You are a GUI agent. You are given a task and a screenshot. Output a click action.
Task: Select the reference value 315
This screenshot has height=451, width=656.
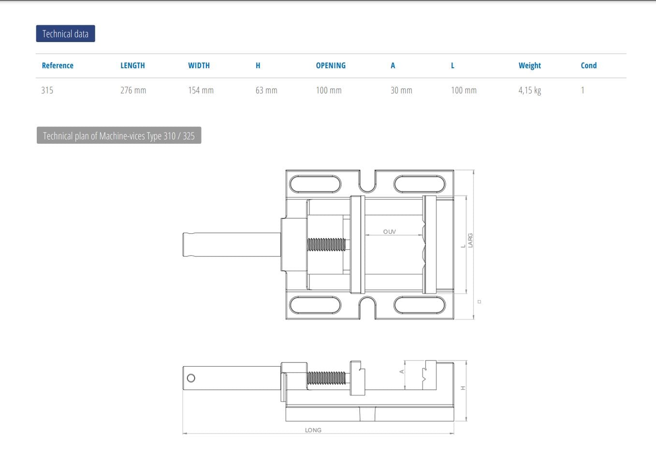point(47,90)
